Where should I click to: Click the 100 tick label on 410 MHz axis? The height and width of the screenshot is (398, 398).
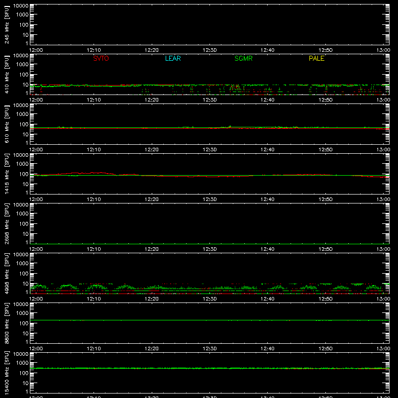coord(24,75)
